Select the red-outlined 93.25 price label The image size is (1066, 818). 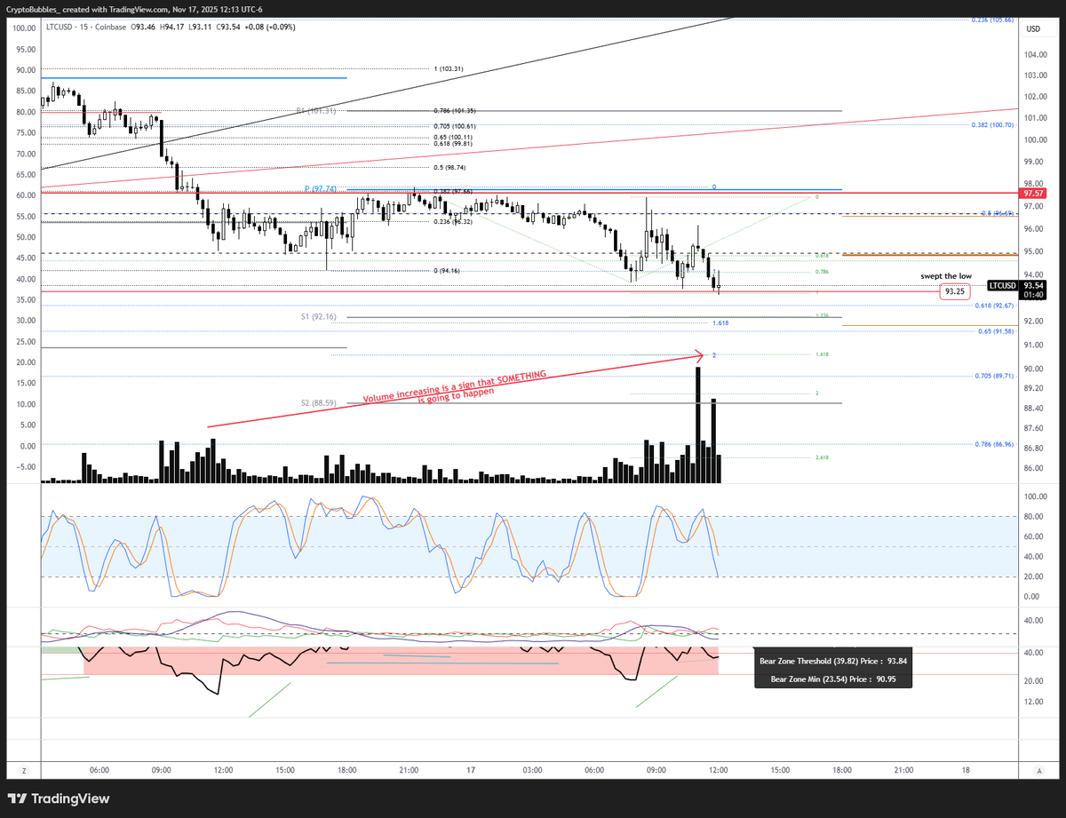pyautogui.click(x=955, y=291)
